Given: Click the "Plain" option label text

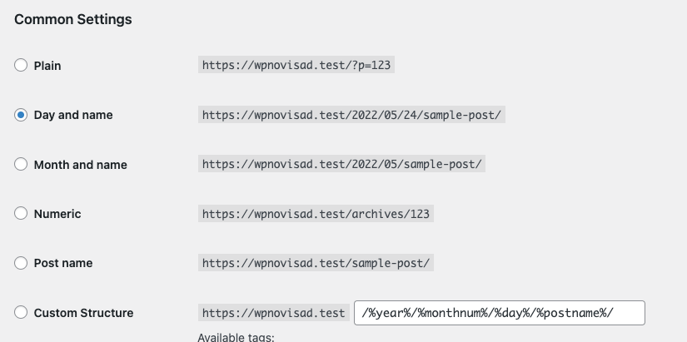Looking at the screenshot, I should point(47,65).
